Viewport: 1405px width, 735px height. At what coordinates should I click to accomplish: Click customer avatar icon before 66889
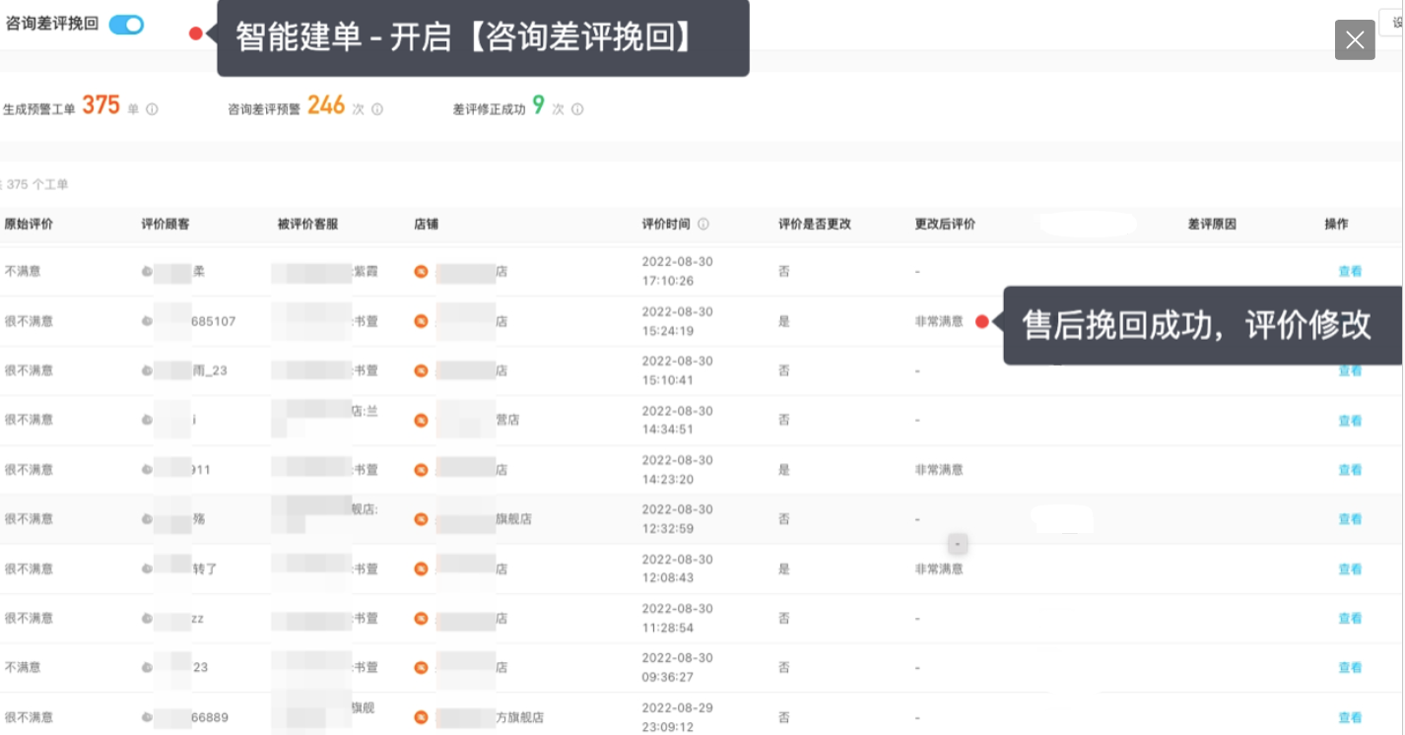(147, 717)
